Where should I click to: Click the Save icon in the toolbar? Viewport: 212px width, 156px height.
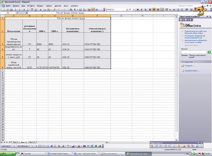pos(11,10)
